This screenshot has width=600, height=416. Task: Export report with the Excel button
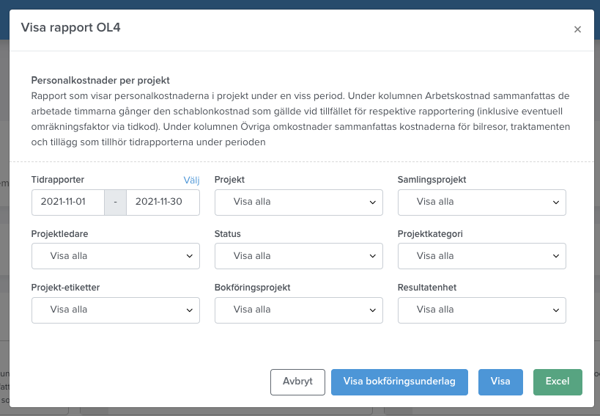point(558,382)
